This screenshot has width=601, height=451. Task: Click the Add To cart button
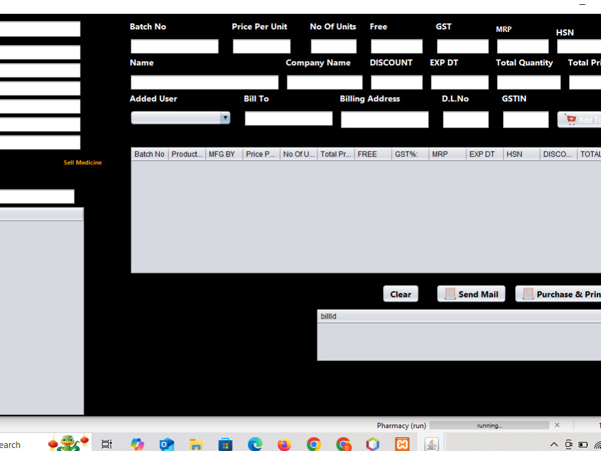click(579, 120)
